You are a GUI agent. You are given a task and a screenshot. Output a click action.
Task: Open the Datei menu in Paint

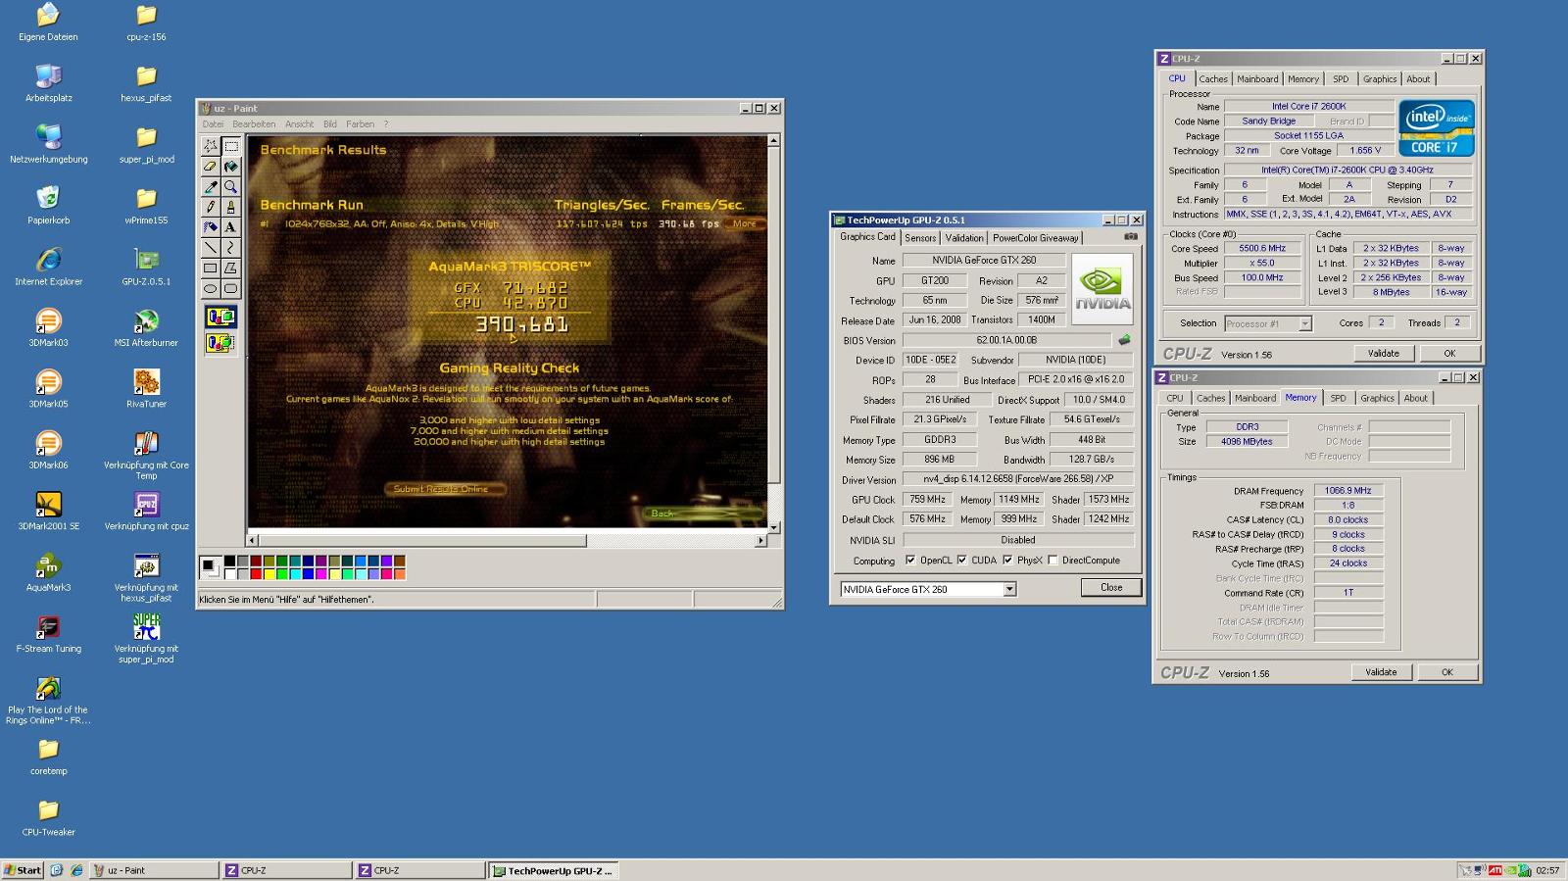[x=213, y=124]
